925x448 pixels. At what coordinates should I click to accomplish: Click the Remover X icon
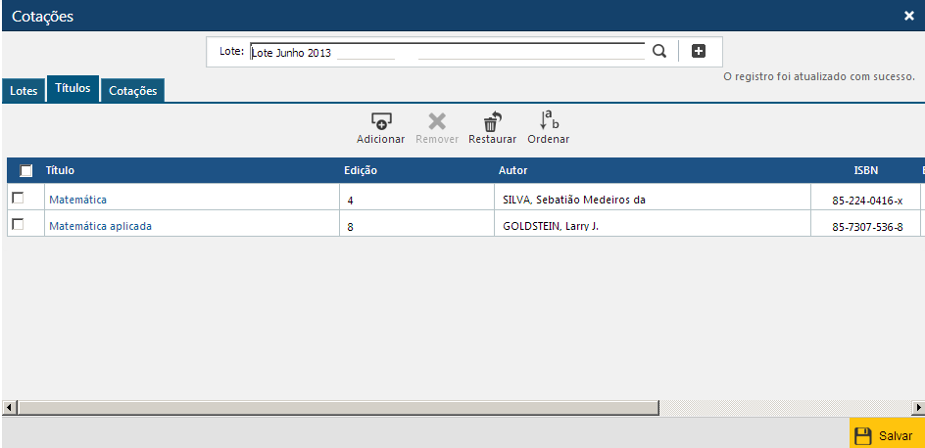(x=437, y=122)
